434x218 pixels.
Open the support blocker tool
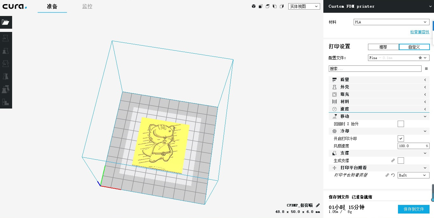6,101
